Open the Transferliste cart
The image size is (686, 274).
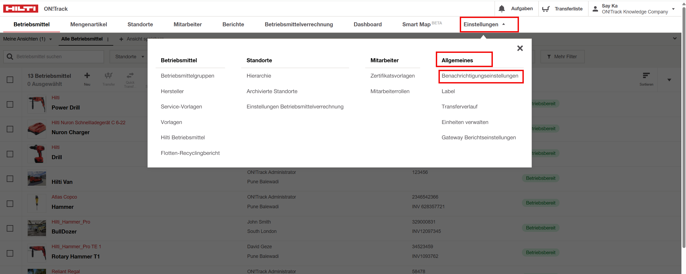point(546,9)
